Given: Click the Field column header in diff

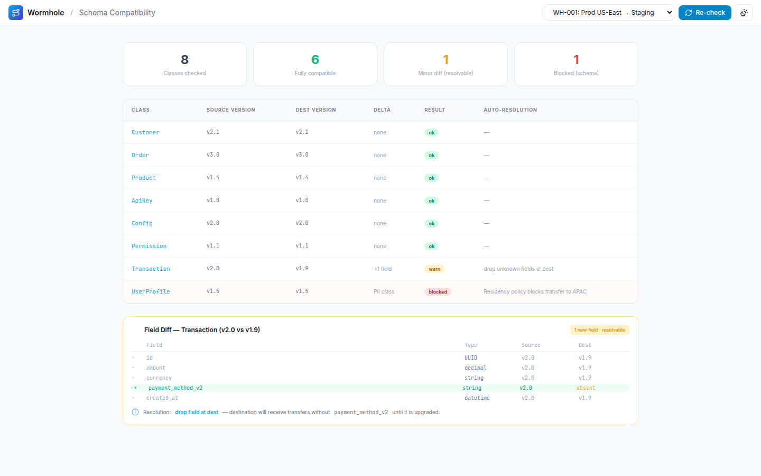Looking at the screenshot, I should coord(154,345).
